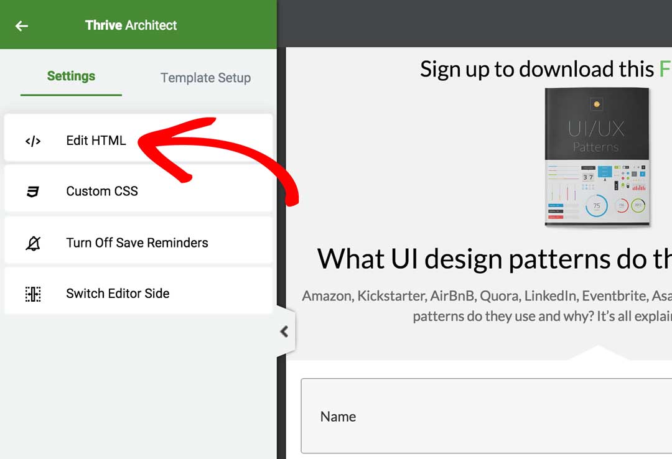Click the Switch Editor Side layout icon
Viewport: 672px width, 459px height.
point(32,294)
